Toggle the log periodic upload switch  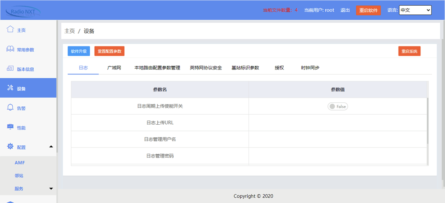click(338, 106)
